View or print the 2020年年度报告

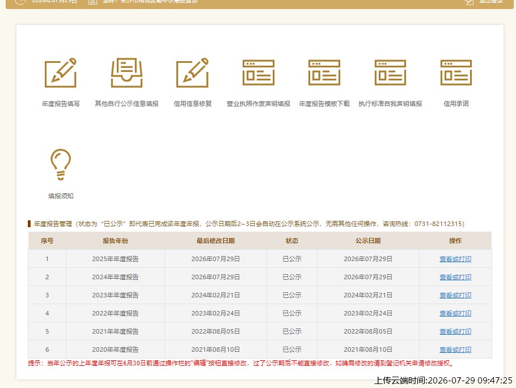455,349
